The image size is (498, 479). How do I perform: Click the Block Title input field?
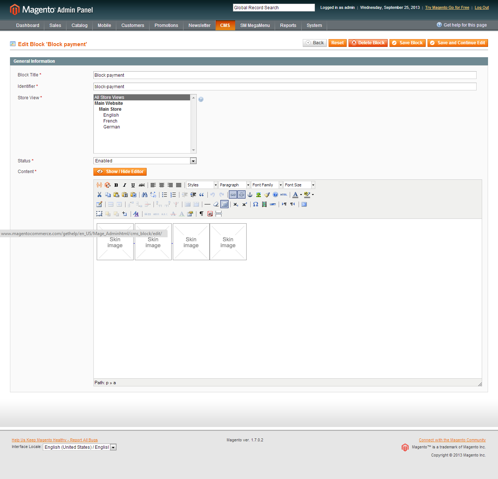[285, 75]
